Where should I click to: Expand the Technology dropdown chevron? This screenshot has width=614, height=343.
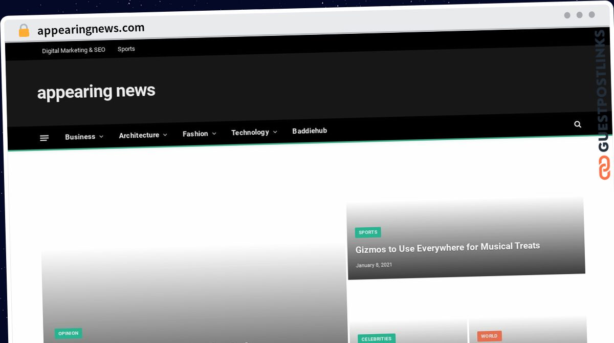coord(275,132)
